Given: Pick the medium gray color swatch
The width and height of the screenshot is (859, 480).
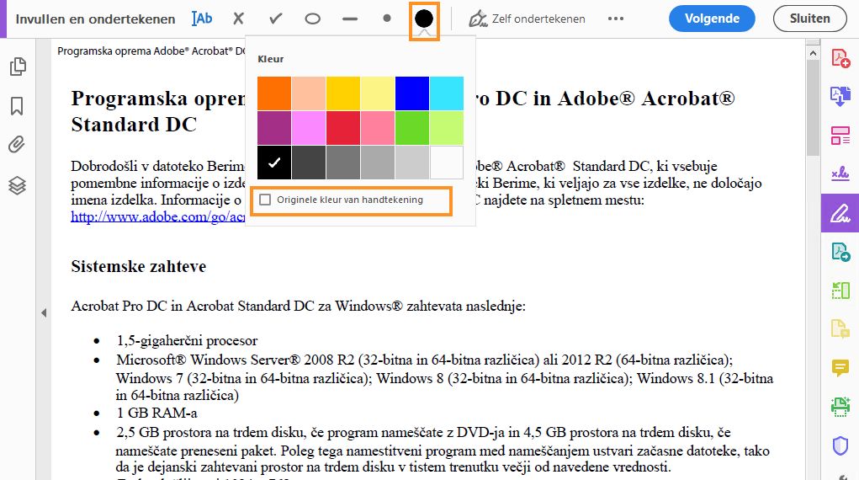Looking at the screenshot, I should [x=343, y=163].
